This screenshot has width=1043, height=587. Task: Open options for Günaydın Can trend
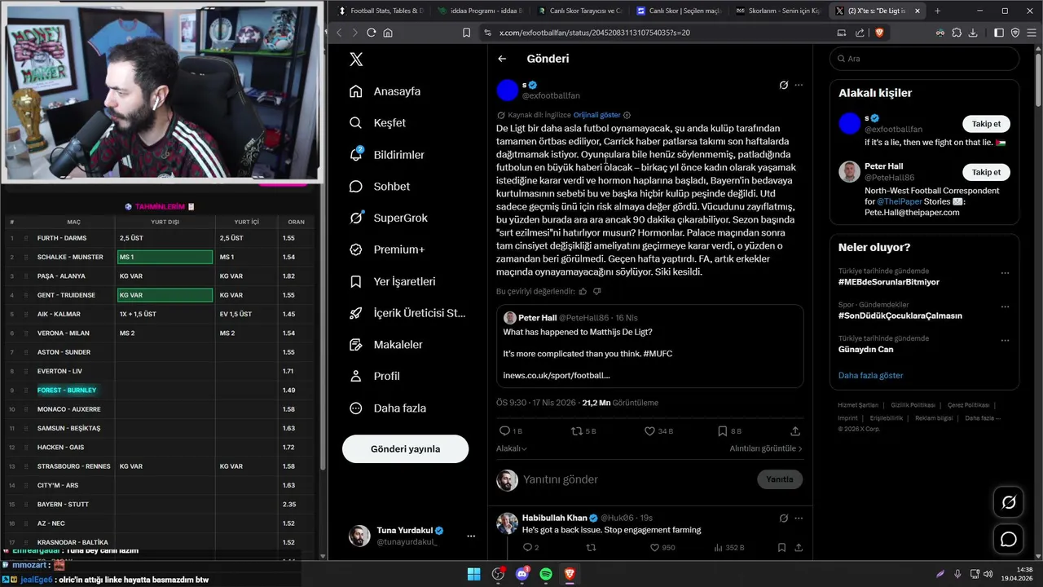coord(1005,341)
